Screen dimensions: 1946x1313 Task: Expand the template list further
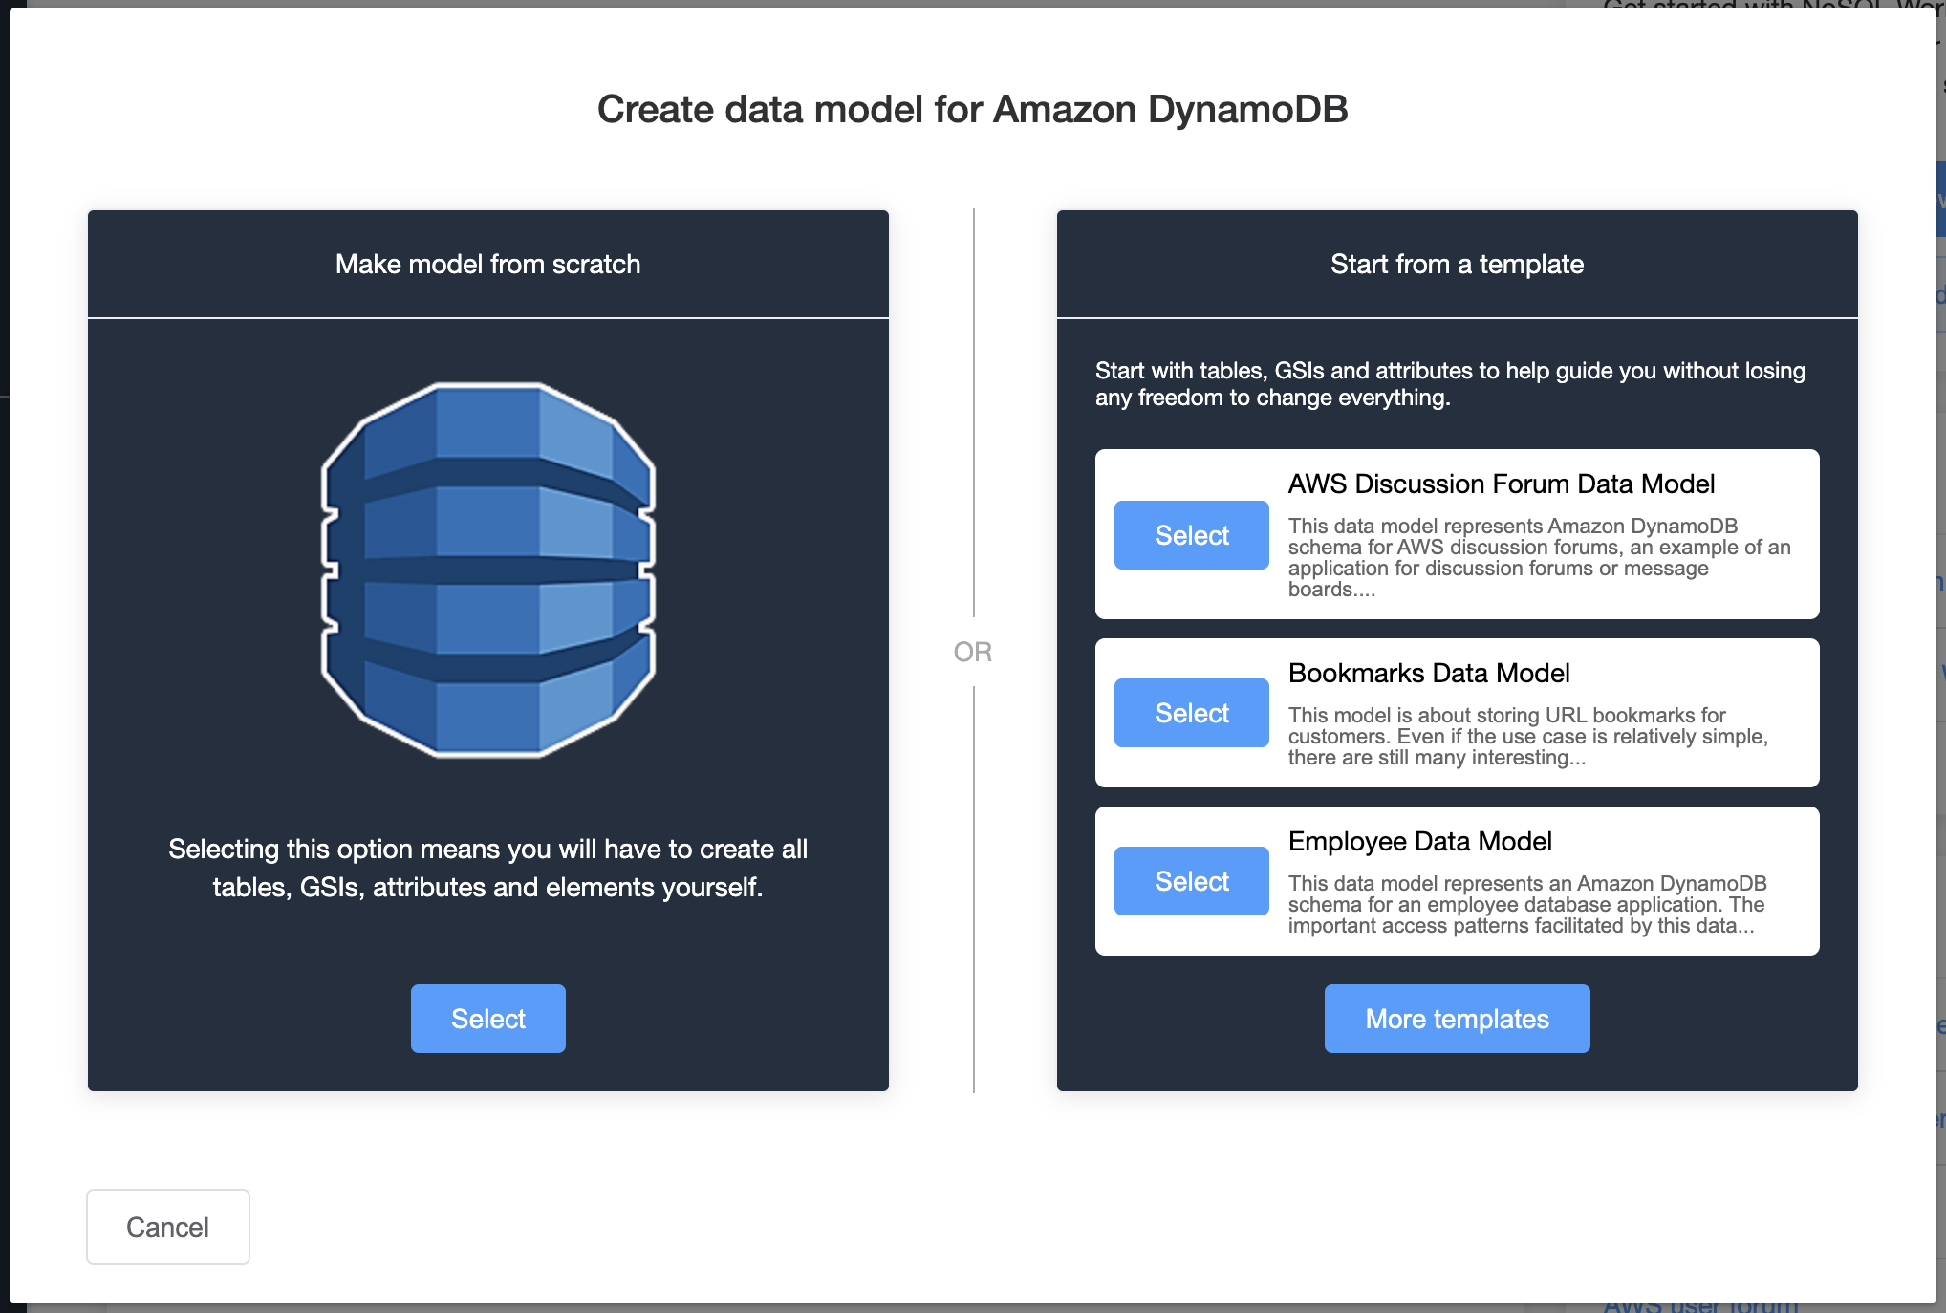(1455, 1017)
